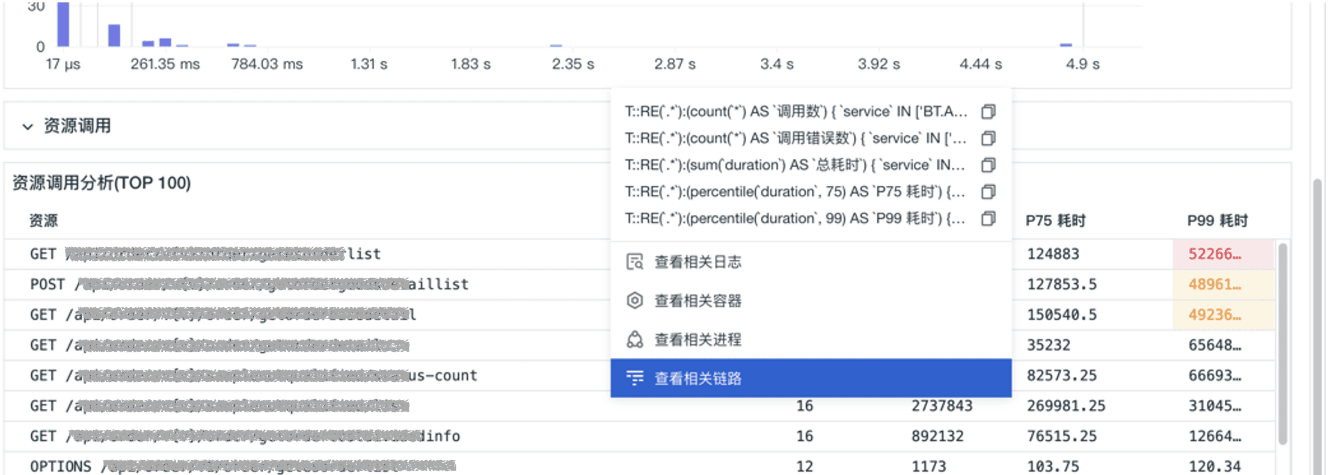The height and width of the screenshot is (475, 1330).
Task: Click total duration value 892132
Action: (937, 437)
